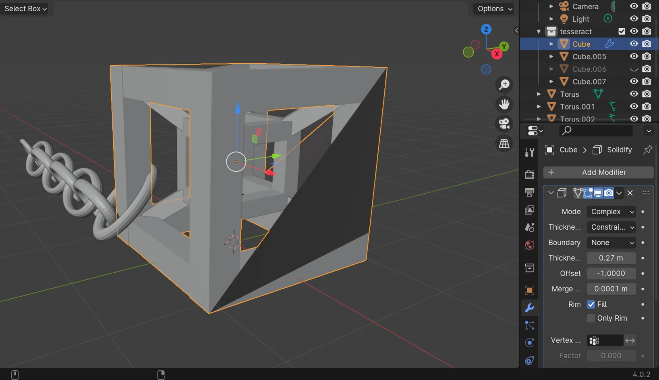Viewport: 659px width, 380px height.
Task: Toggle the camera view icon
Action: point(504,124)
